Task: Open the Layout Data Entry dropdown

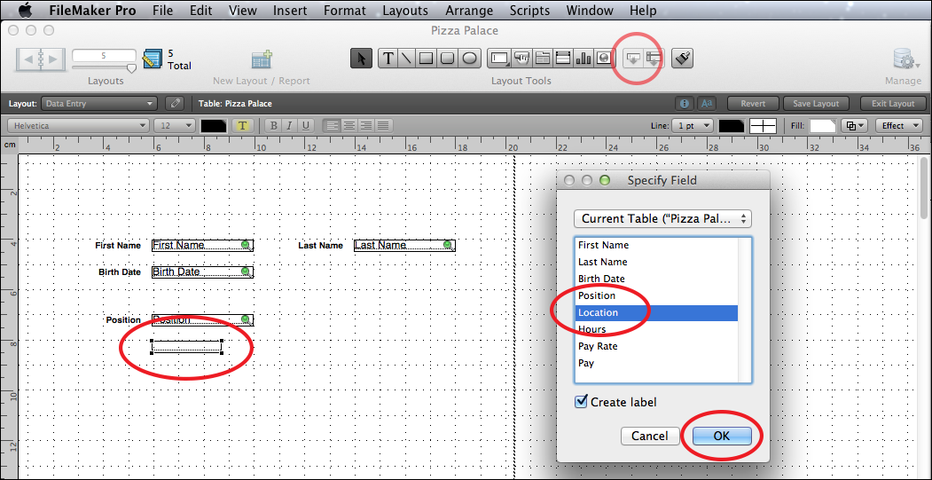Action: click(x=99, y=104)
